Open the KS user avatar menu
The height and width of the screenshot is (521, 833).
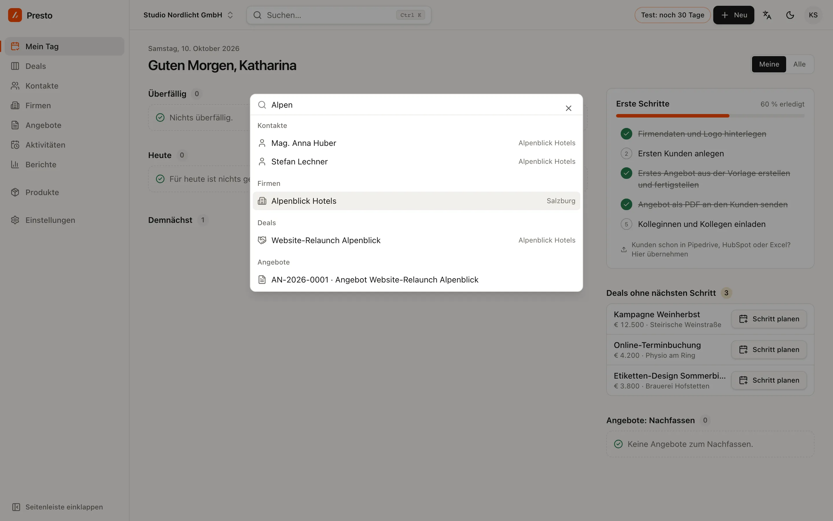(813, 15)
